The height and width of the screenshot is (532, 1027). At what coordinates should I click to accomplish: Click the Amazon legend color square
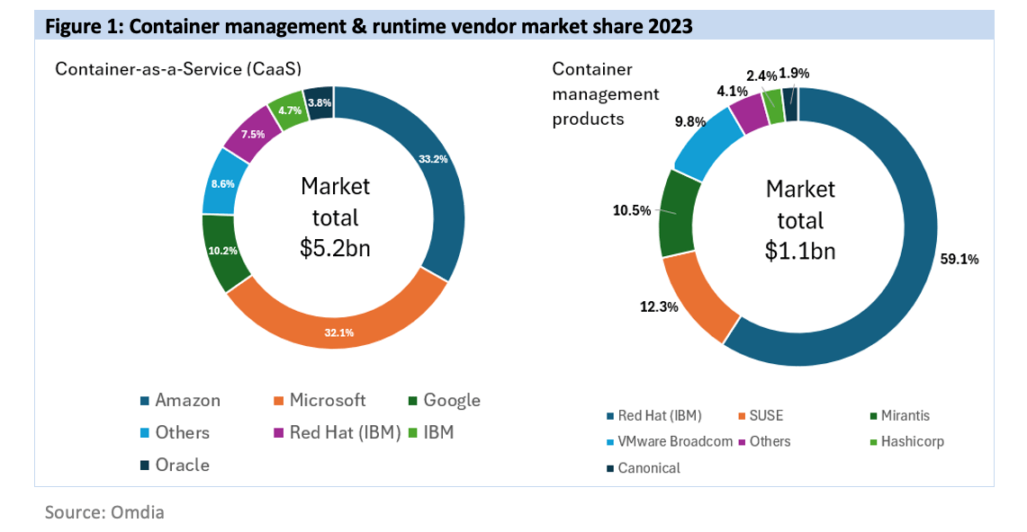(145, 401)
